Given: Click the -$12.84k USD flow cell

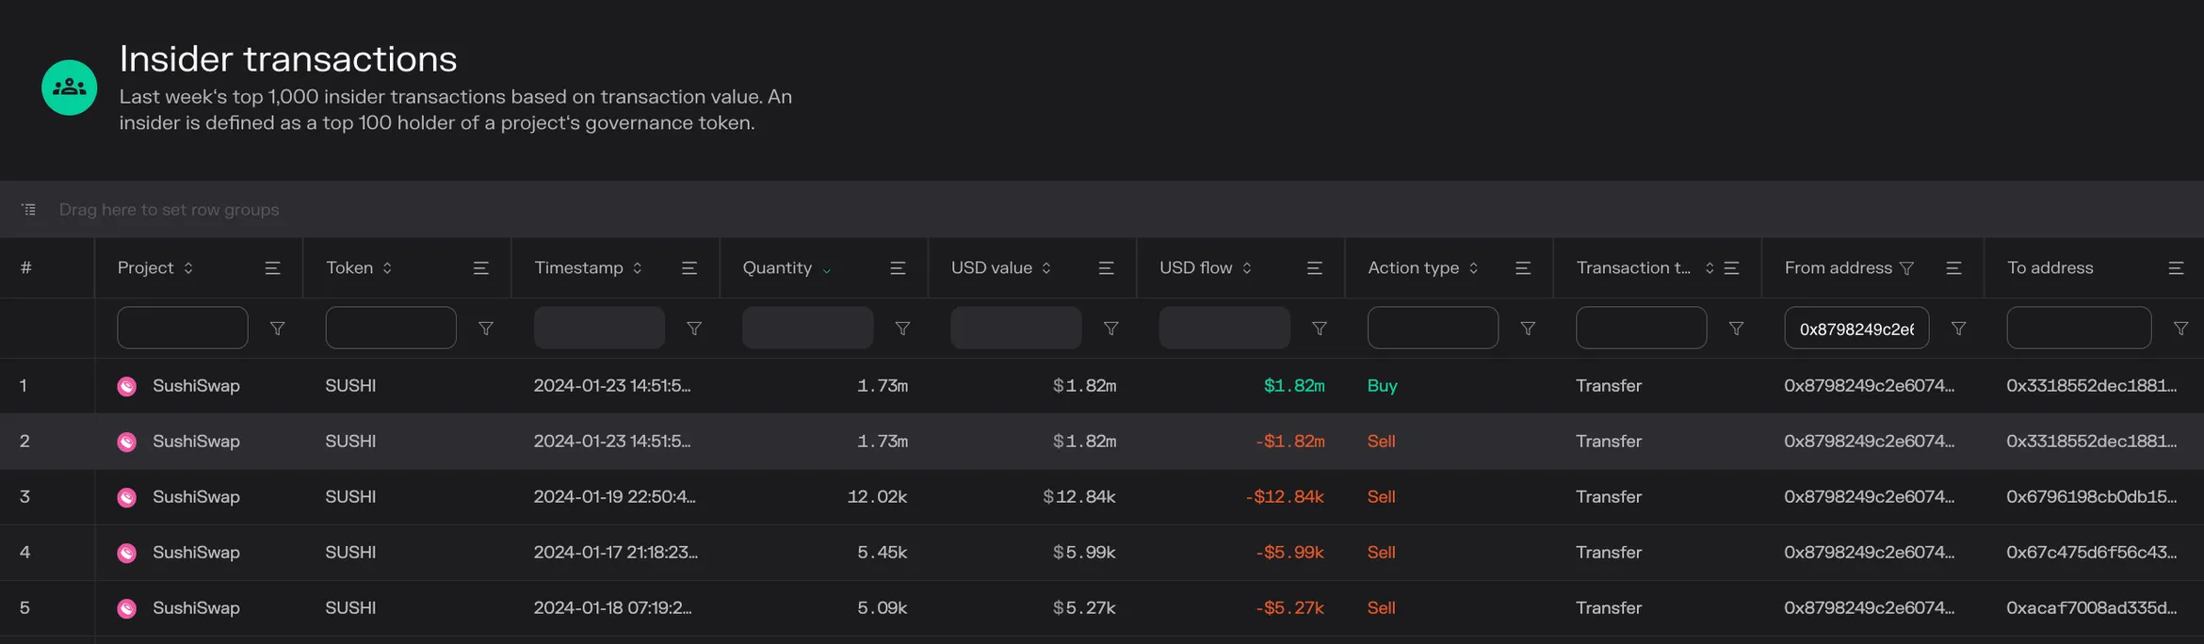Looking at the screenshot, I should click(x=1285, y=497).
